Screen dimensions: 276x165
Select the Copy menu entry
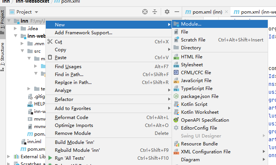pos(109,50)
